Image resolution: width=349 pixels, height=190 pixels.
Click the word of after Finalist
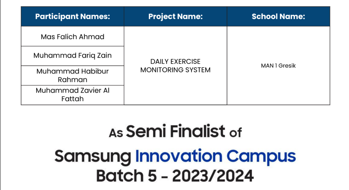(236, 133)
